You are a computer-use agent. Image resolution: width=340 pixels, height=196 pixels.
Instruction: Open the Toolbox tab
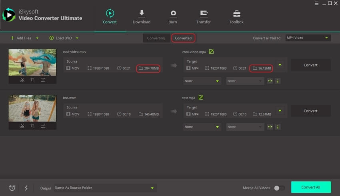point(236,17)
